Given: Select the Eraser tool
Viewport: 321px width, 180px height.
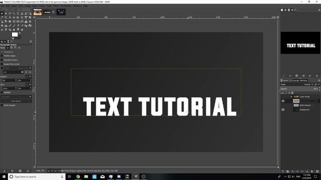Looking at the screenshot, I should (x=18, y=25).
